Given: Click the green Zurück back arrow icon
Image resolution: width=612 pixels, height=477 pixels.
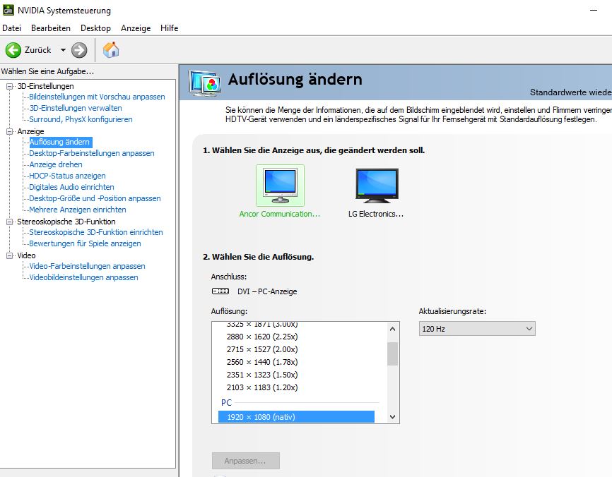Looking at the screenshot, I should [x=13, y=50].
